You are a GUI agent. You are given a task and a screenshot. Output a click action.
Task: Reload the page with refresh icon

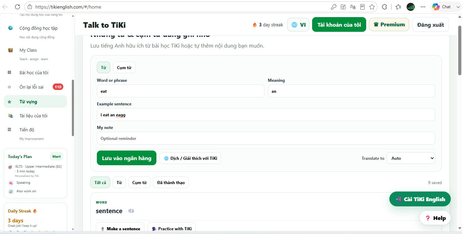(17, 6)
